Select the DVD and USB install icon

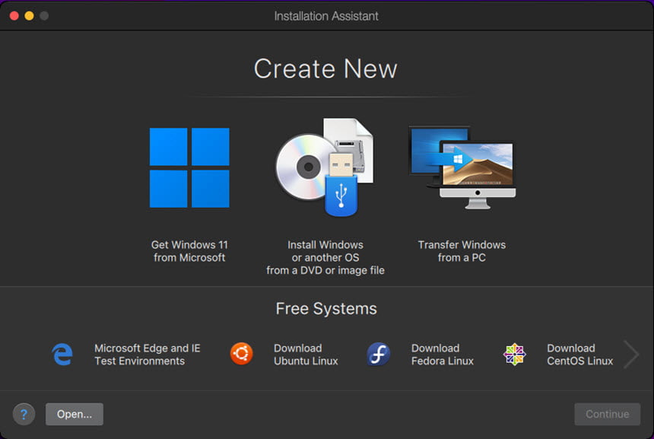325,167
